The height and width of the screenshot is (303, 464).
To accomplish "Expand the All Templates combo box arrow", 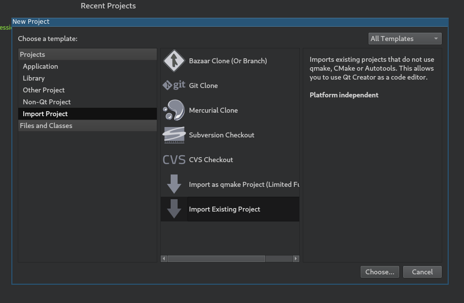I will click(436, 38).
